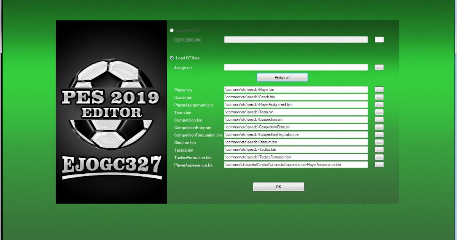The image size is (457, 240).
Task: Browse for TacticsFormation.bin file
Action: pos(379,157)
